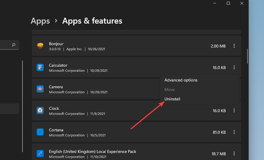This screenshot has height=160, width=264.
Task: Click the Bonjour app name
Action: 56,44
